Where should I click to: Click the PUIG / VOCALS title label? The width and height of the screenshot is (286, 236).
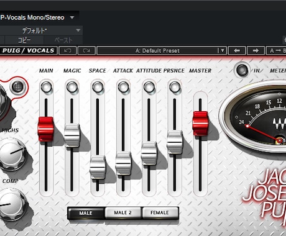tap(28, 50)
